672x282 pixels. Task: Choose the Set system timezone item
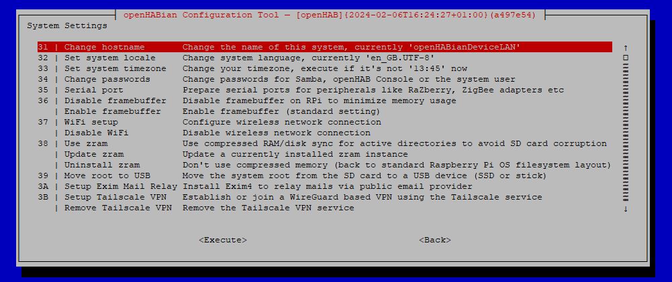click(x=324, y=68)
